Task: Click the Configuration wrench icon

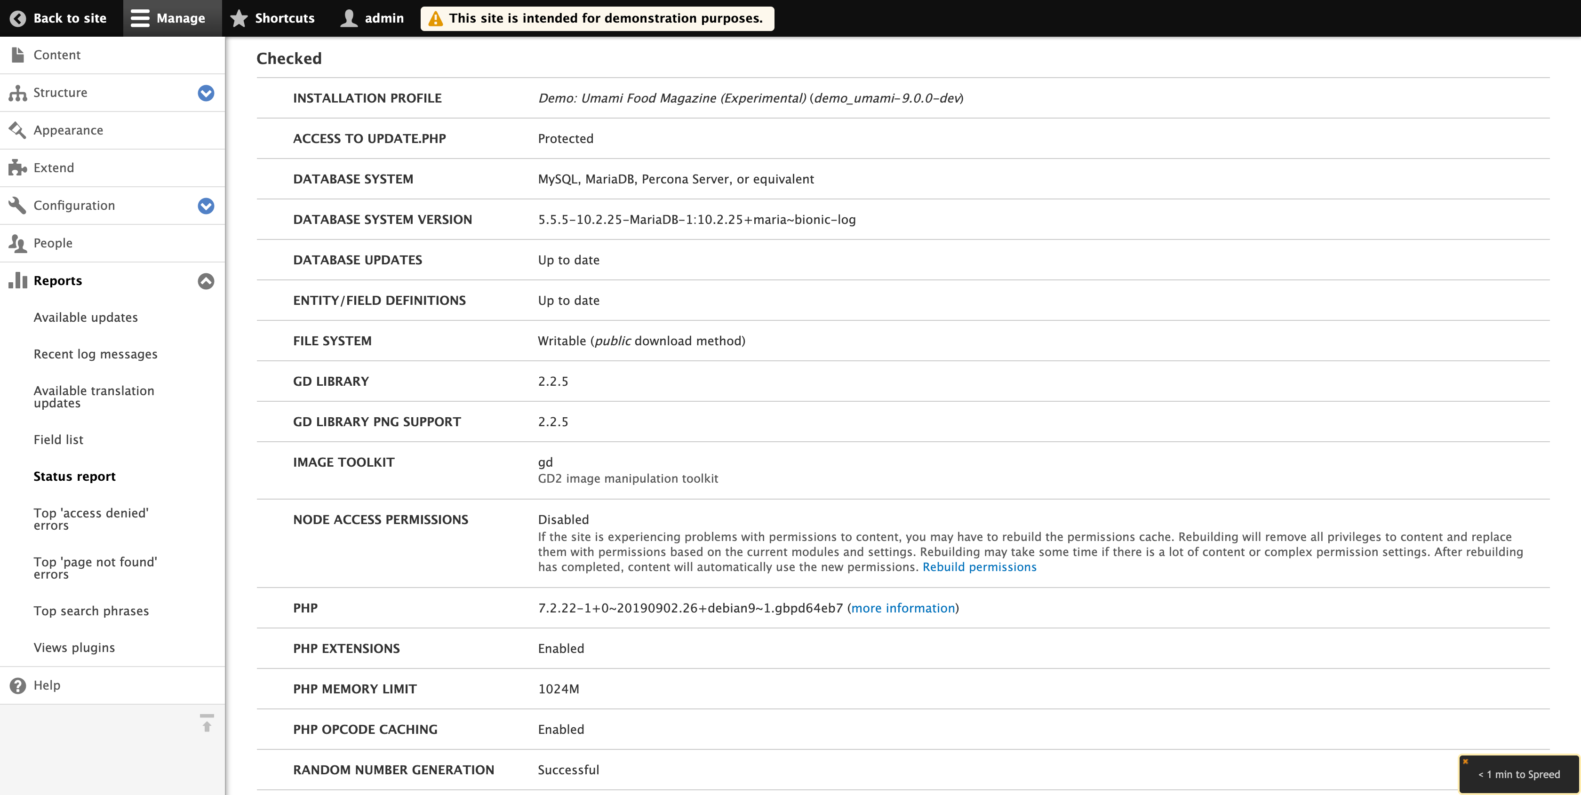Action: coord(18,206)
